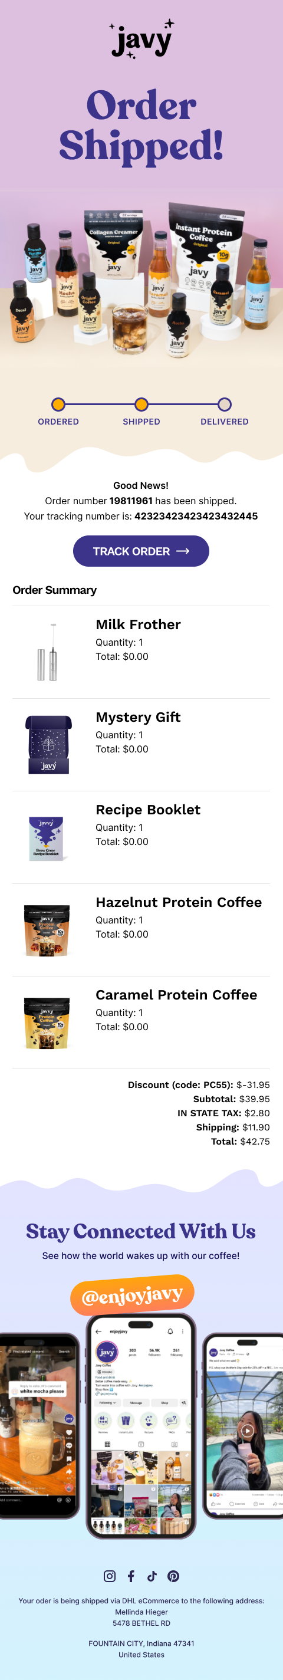283x1680 pixels.
Task: Select the Delivered progress step marker
Action: click(x=224, y=405)
